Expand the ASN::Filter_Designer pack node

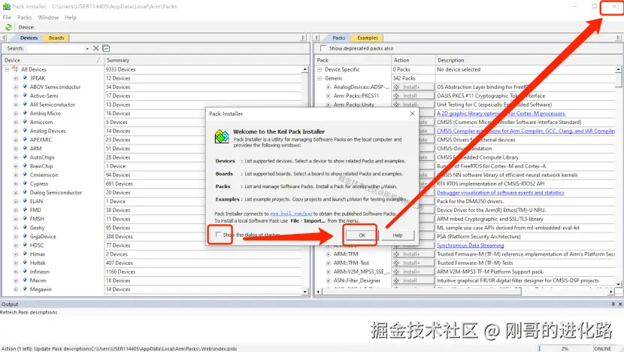[329, 281]
